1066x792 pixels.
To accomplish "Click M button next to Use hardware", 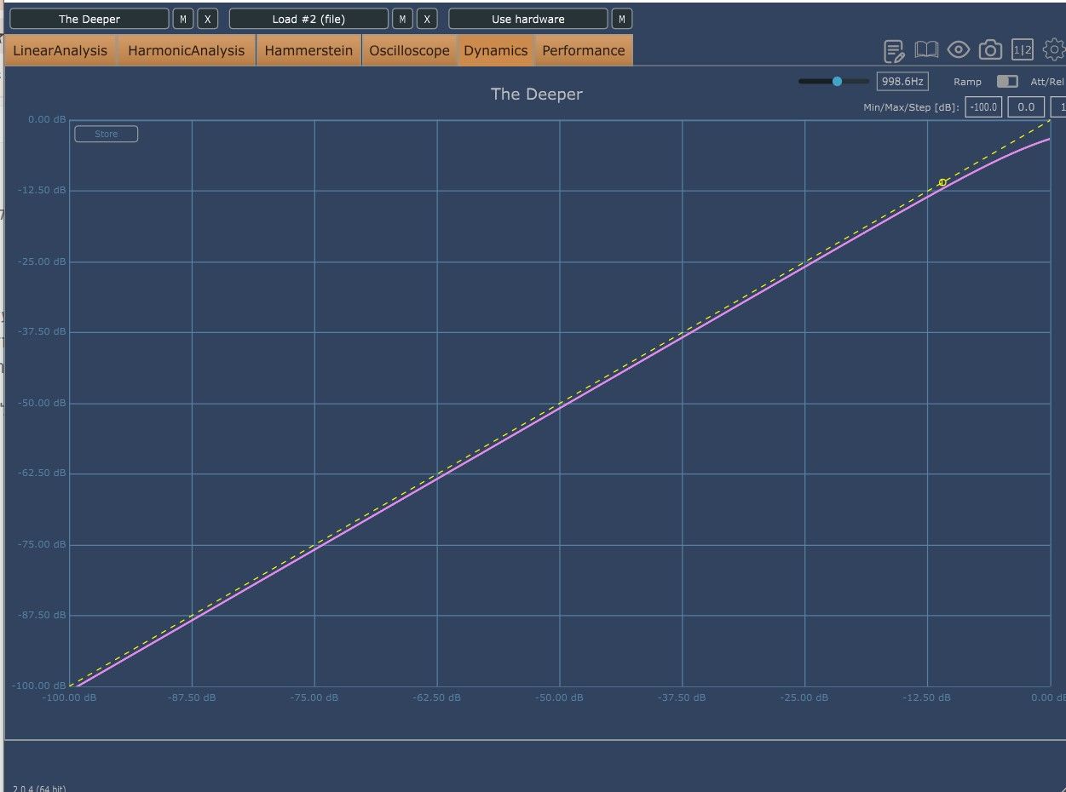I will pos(622,19).
